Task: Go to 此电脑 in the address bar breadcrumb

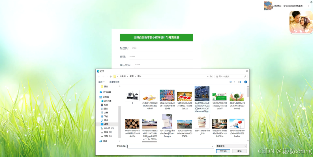Action: point(123,77)
